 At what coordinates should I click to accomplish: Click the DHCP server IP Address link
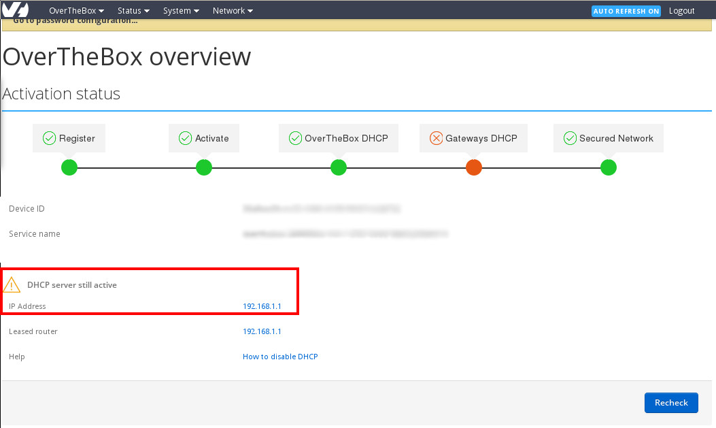[262, 306]
